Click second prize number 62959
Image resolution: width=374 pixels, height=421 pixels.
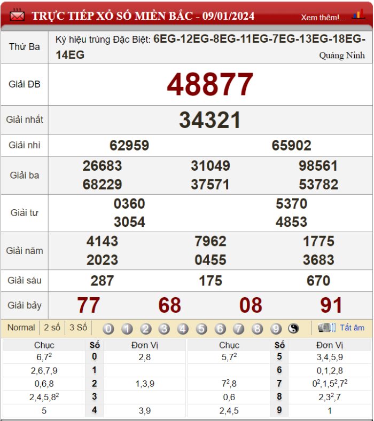tap(129, 145)
